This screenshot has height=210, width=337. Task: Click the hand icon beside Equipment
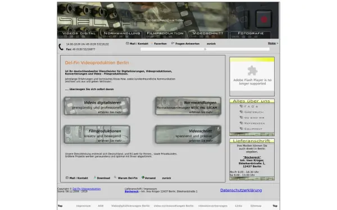(242, 129)
